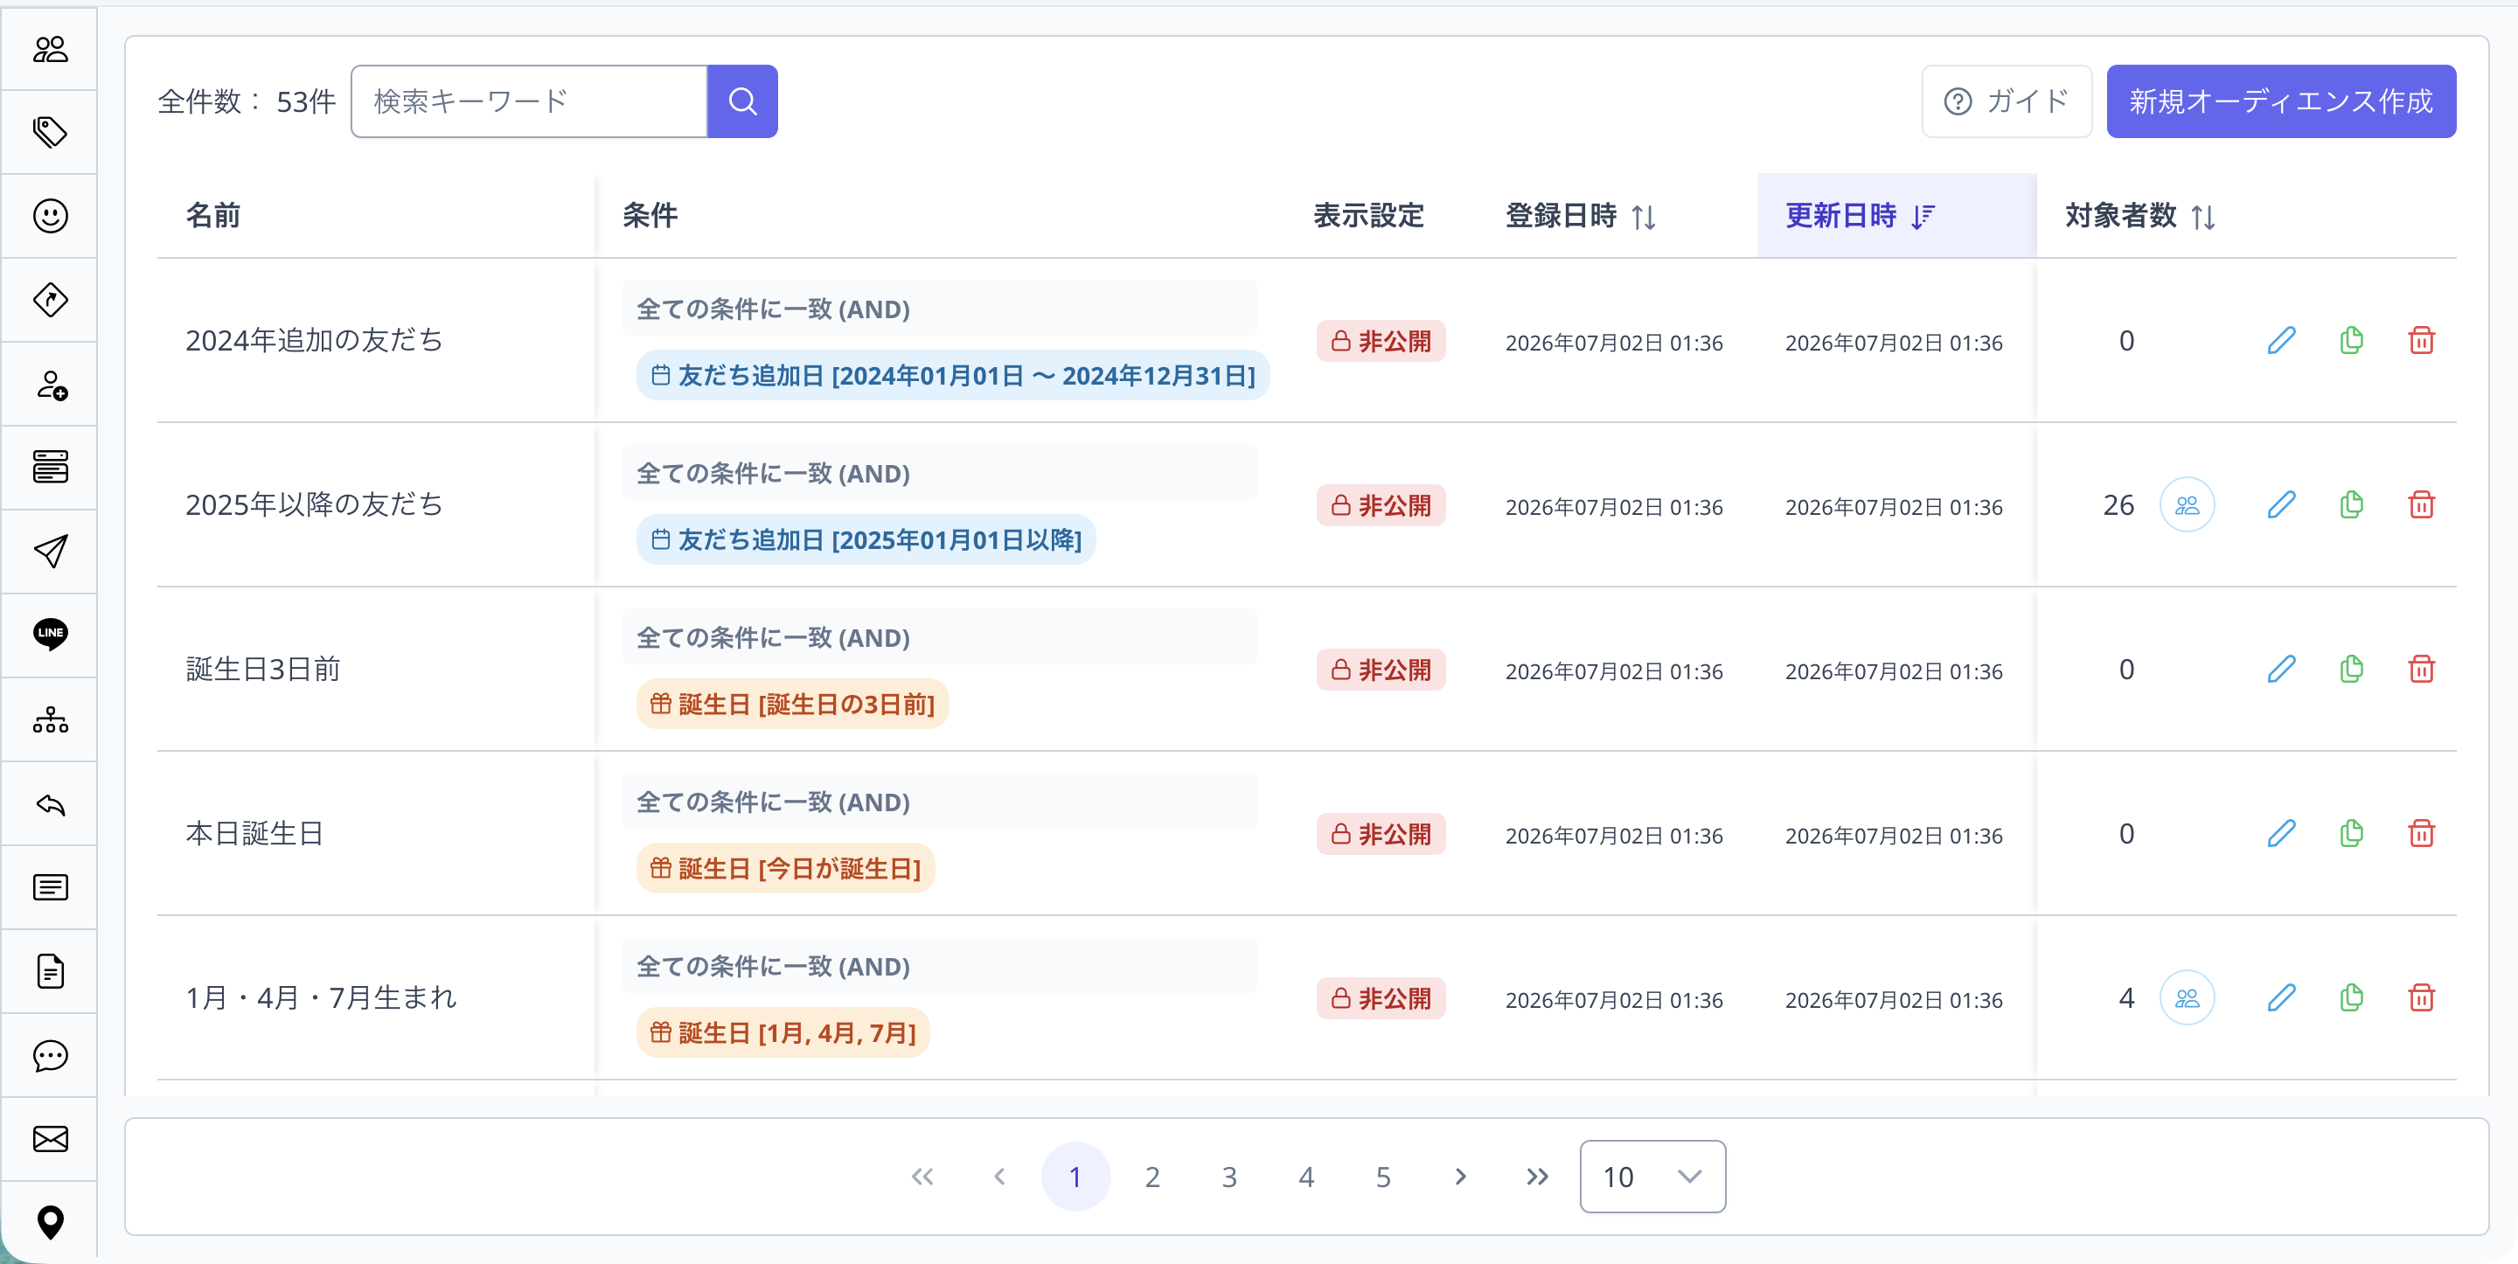Screen dimensions: 2518x1264
Task: Open the map pin sidebar icon
Action: coord(50,1222)
